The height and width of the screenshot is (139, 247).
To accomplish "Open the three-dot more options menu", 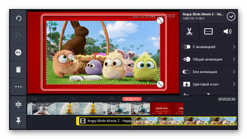I will click(18, 87).
